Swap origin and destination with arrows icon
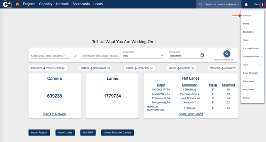The image size is (266, 142). 76,56
